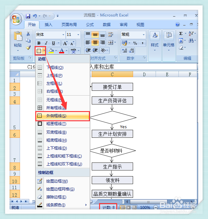The height and width of the screenshot is (219, 208).
Task: Open 线条颜色(I) submenu
Action: point(63,205)
